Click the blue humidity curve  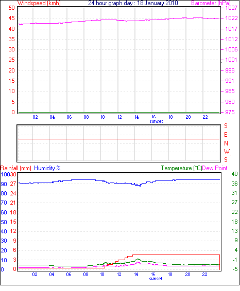pos(119,183)
